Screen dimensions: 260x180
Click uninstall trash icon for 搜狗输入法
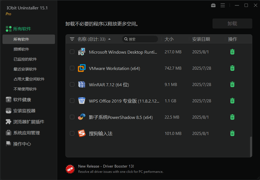232,134
